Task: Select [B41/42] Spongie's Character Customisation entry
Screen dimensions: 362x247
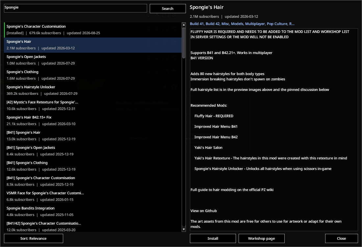Action: coord(93,226)
